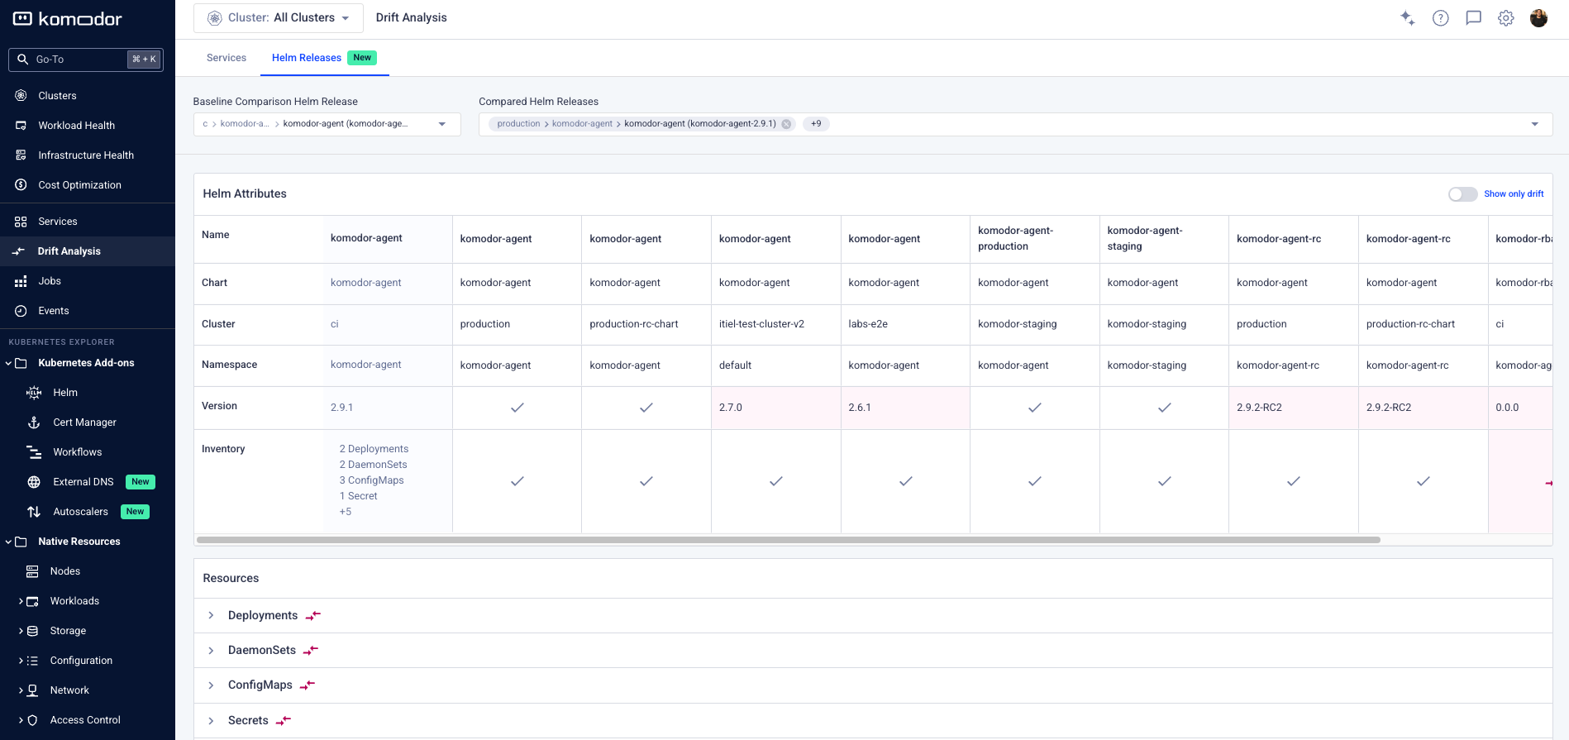Select the Helm Releases tab
The image size is (1569, 740).
click(x=324, y=58)
